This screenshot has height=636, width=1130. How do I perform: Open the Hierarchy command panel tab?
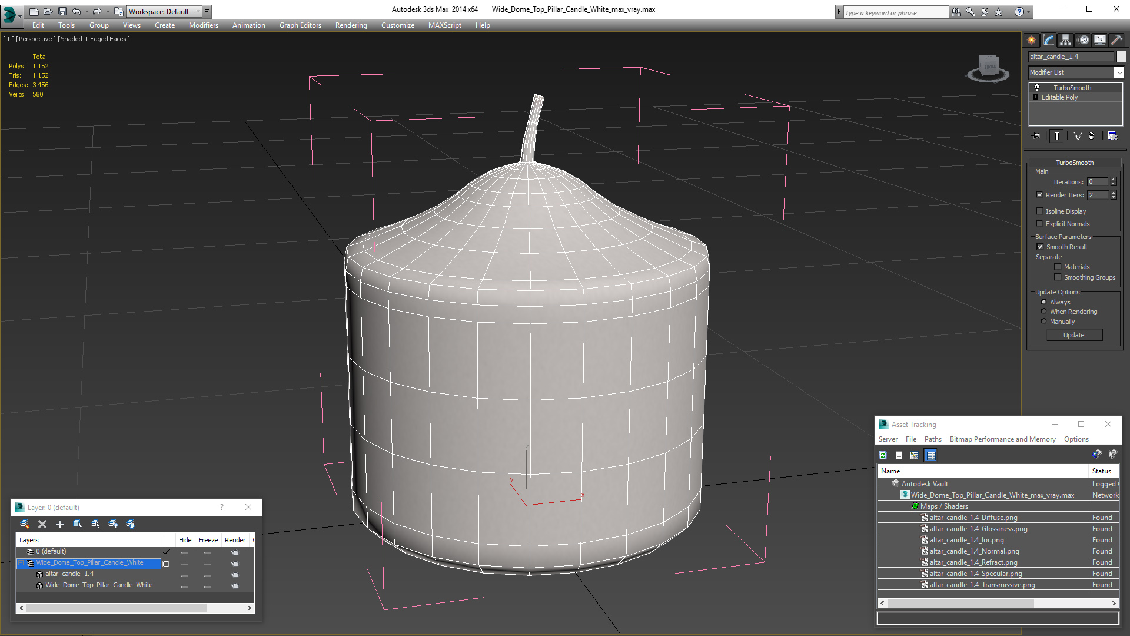1065,40
